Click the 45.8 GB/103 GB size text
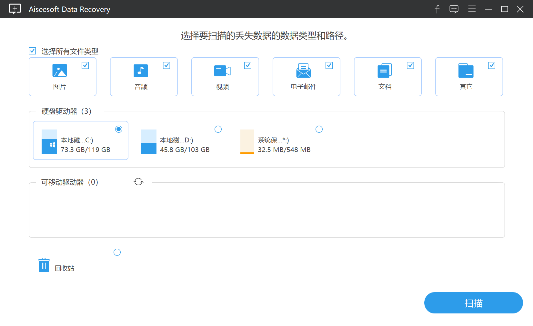Viewport: 533px width, 326px height. click(185, 150)
